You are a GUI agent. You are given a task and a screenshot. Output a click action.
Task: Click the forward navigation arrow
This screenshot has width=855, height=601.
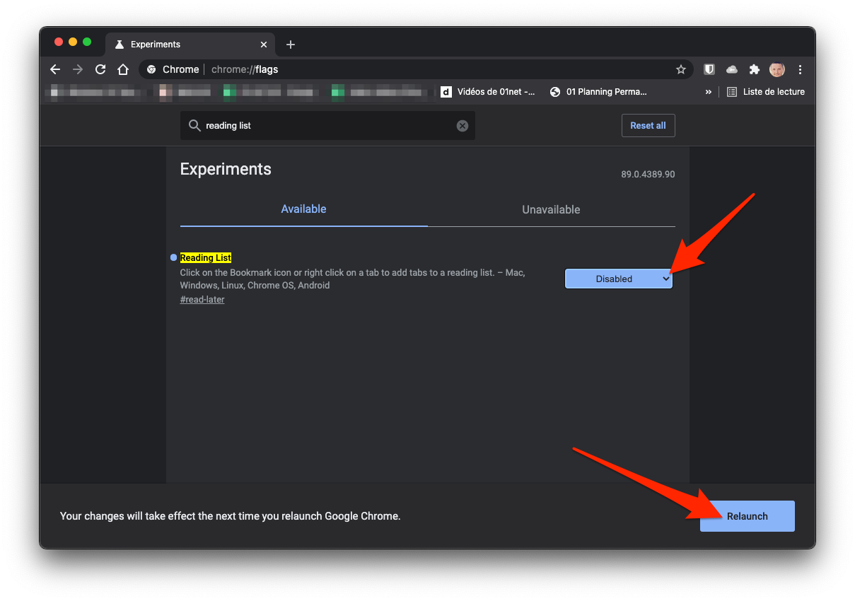coord(78,69)
